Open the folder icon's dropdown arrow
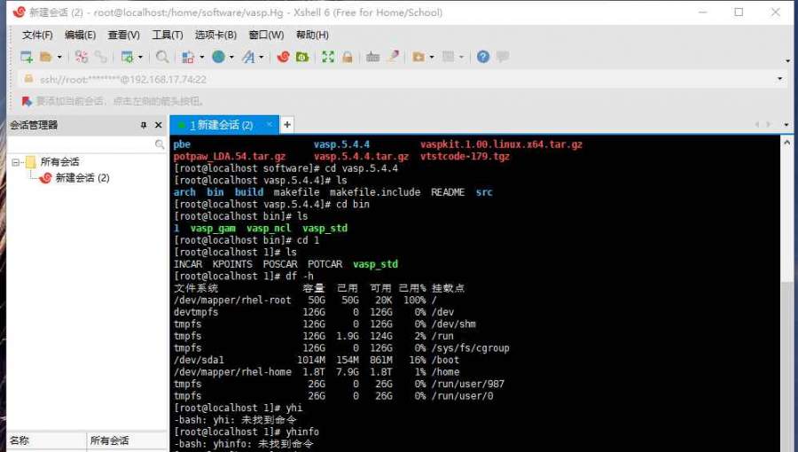This screenshot has height=452, width=798. [x=59, y=57]
